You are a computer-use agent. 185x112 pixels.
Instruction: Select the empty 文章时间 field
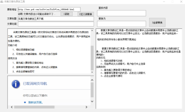point(56,24)
